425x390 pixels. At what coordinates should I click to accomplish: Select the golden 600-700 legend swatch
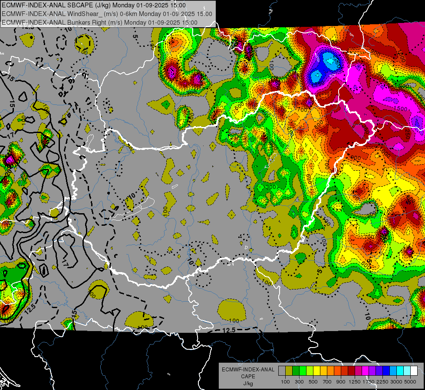(x=323, y=371)
